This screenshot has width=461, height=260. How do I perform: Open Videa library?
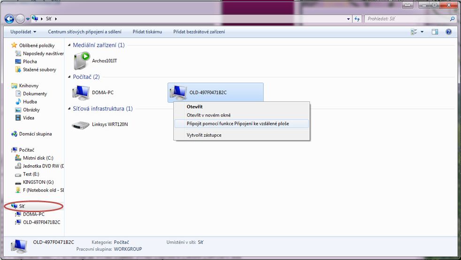(x=25, y=118)
